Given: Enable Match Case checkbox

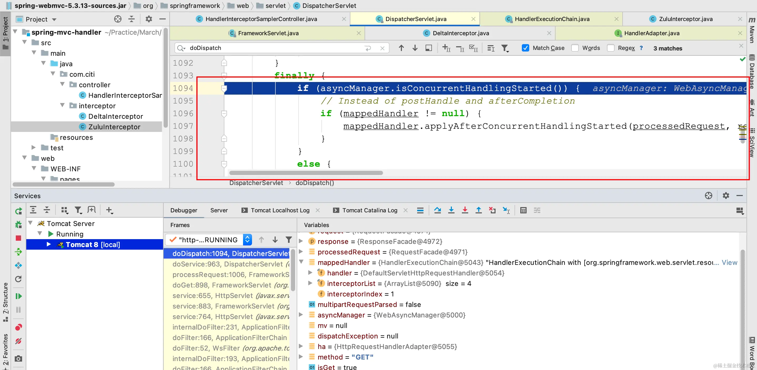Looking at the screenshot, I should point(526,48).
